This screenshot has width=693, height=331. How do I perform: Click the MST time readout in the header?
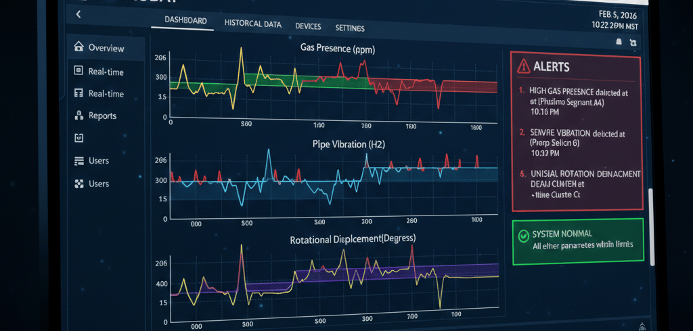pos(615,26)
